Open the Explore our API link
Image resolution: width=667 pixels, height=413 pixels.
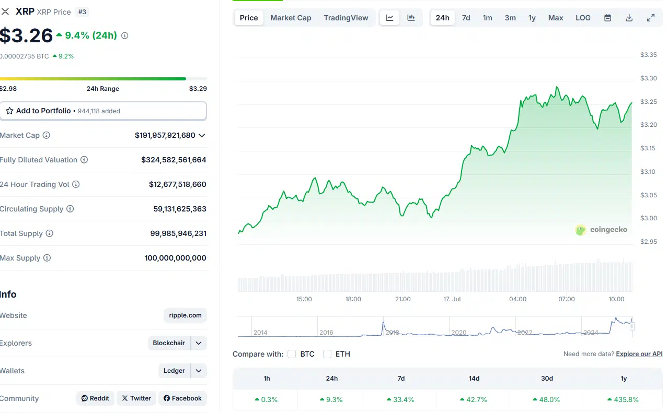639,353
